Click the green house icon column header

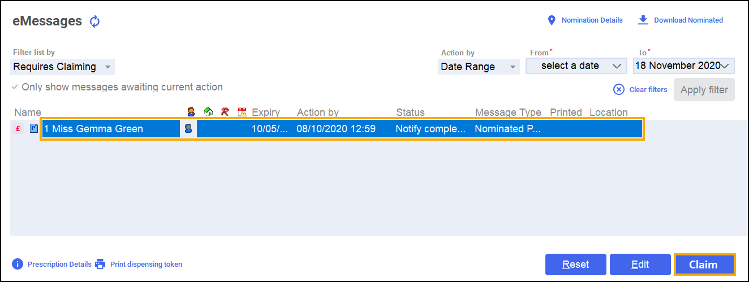[208, 112]
